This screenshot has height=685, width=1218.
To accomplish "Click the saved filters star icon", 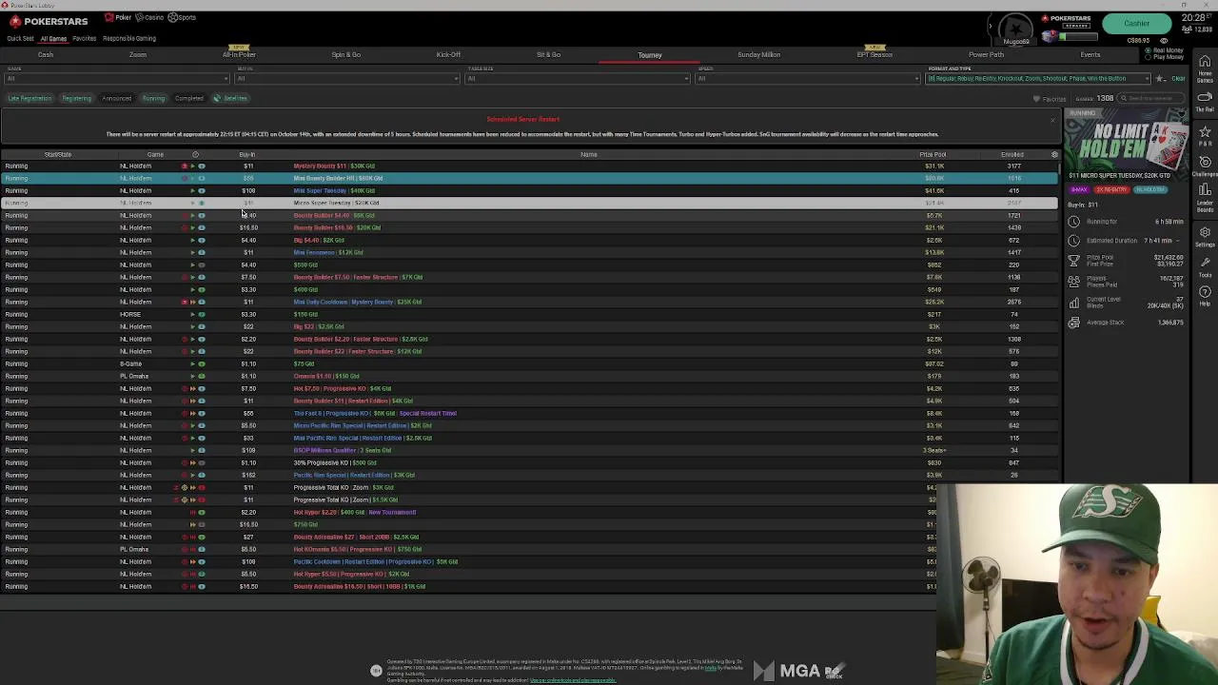I will coord(1160,79).
